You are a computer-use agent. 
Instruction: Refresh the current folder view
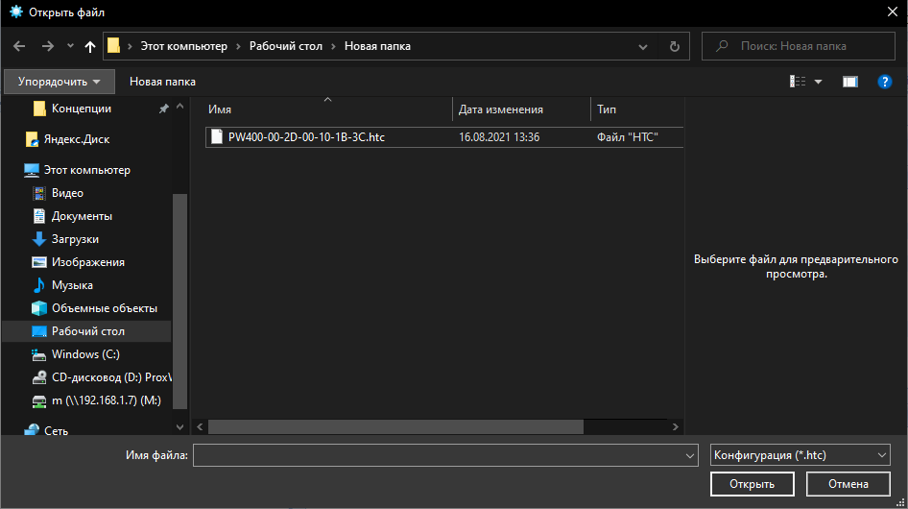pyautogui.click(x=675, y=46)
